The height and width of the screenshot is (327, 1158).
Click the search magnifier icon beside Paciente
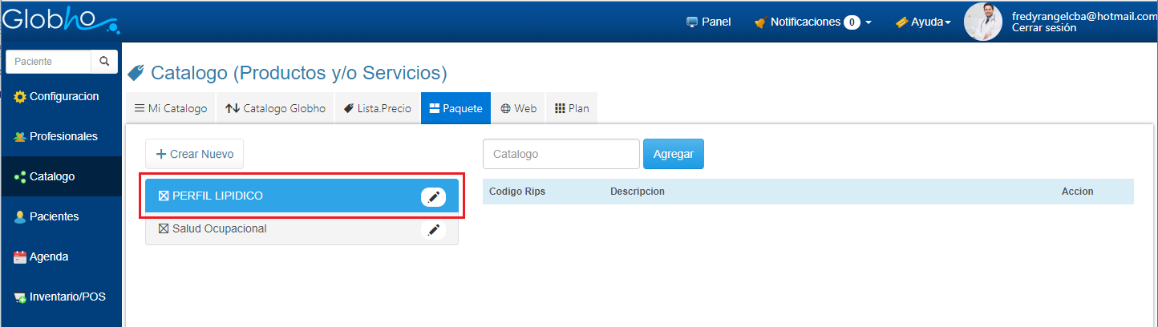pos(104,62)
